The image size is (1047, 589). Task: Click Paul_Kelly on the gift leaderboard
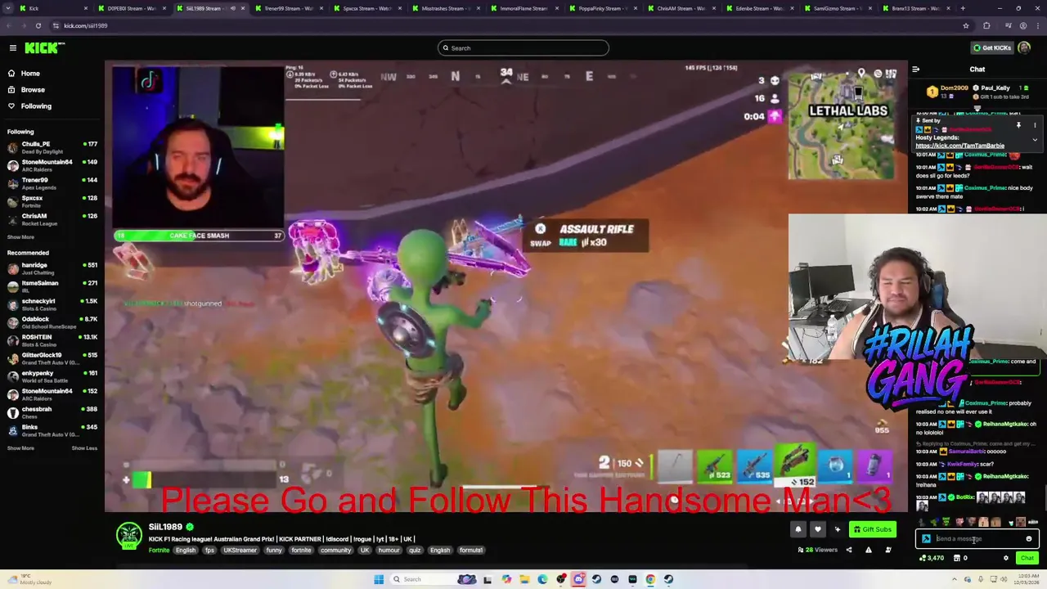[x=995, y=88]
